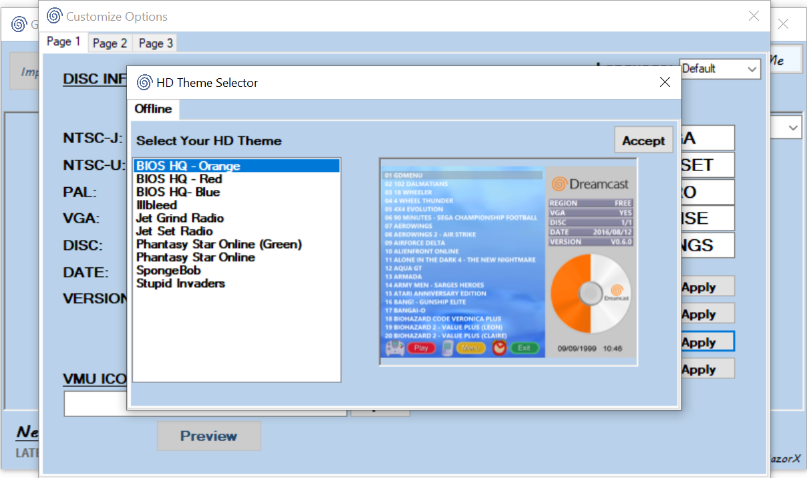
Task: Click the NTSC-J value input field
Action: [x=708, y=138]
